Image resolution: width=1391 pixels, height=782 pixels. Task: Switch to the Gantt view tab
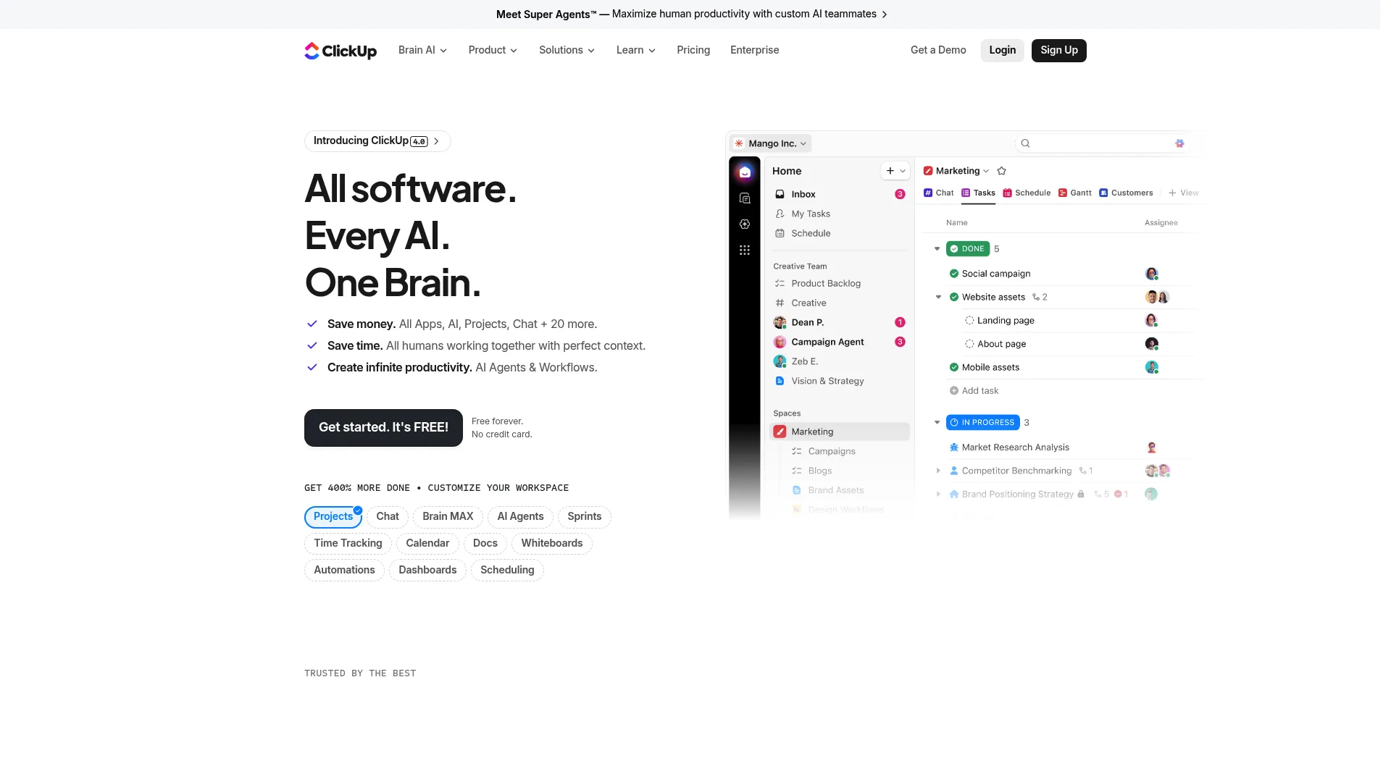point(1075,193)
